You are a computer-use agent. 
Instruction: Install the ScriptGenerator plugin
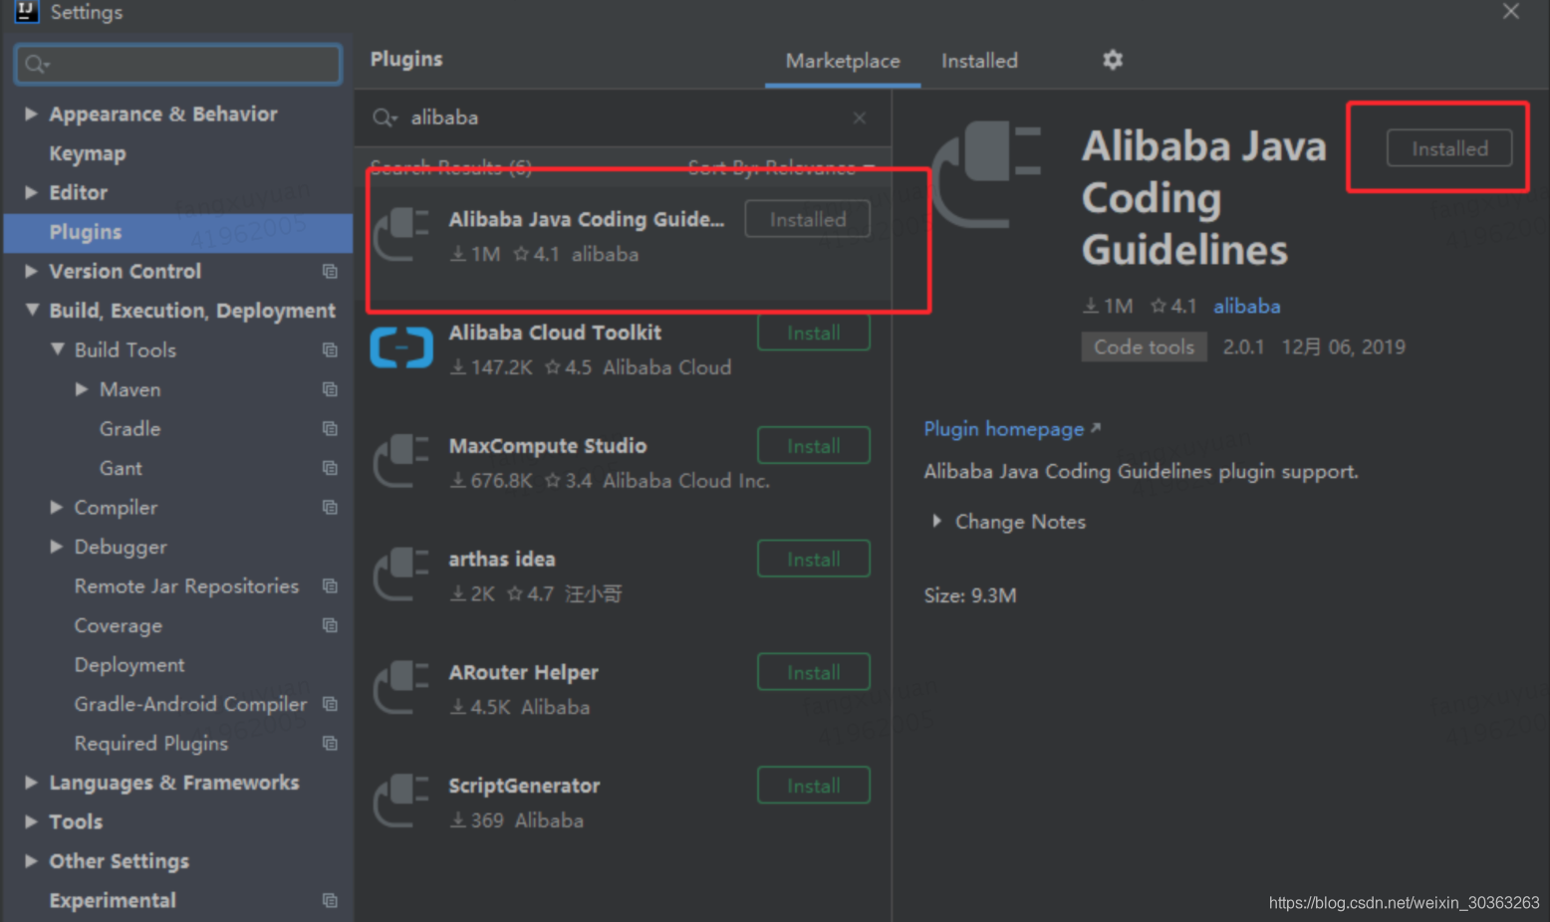coord(814,787)
